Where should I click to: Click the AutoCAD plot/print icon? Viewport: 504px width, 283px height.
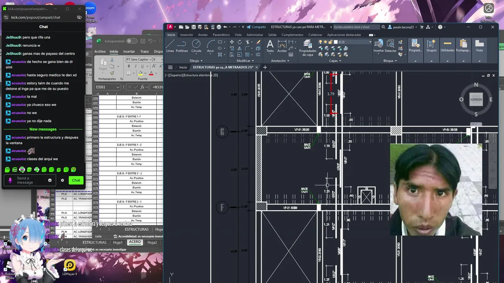219,27
